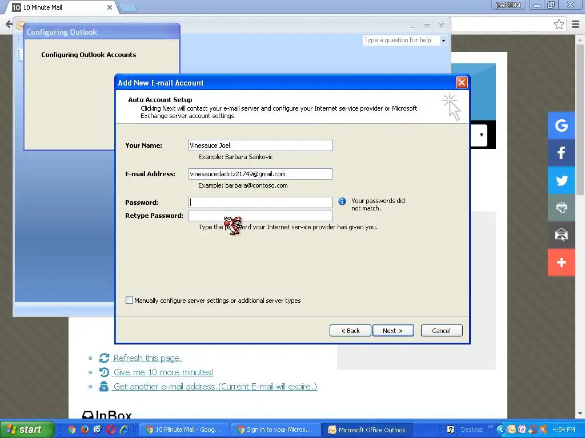The width and height of the screenshot is (585, 438).
Task: Click the print sidebar icon
Action: click(561, 208)
